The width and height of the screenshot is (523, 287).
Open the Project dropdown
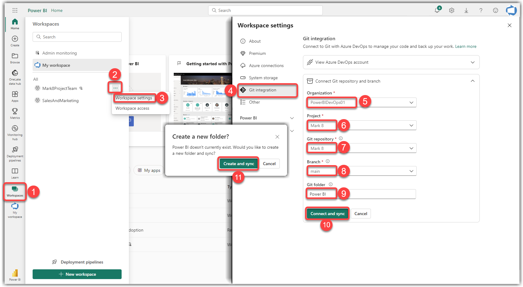click(x=361, y=125)
